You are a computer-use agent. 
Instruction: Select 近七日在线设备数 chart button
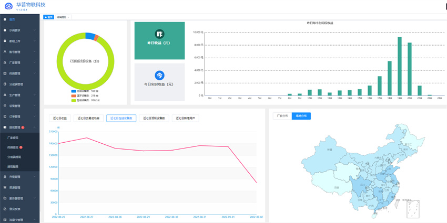121,119
